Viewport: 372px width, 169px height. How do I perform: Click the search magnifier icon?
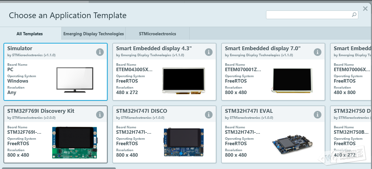[354, 15]
